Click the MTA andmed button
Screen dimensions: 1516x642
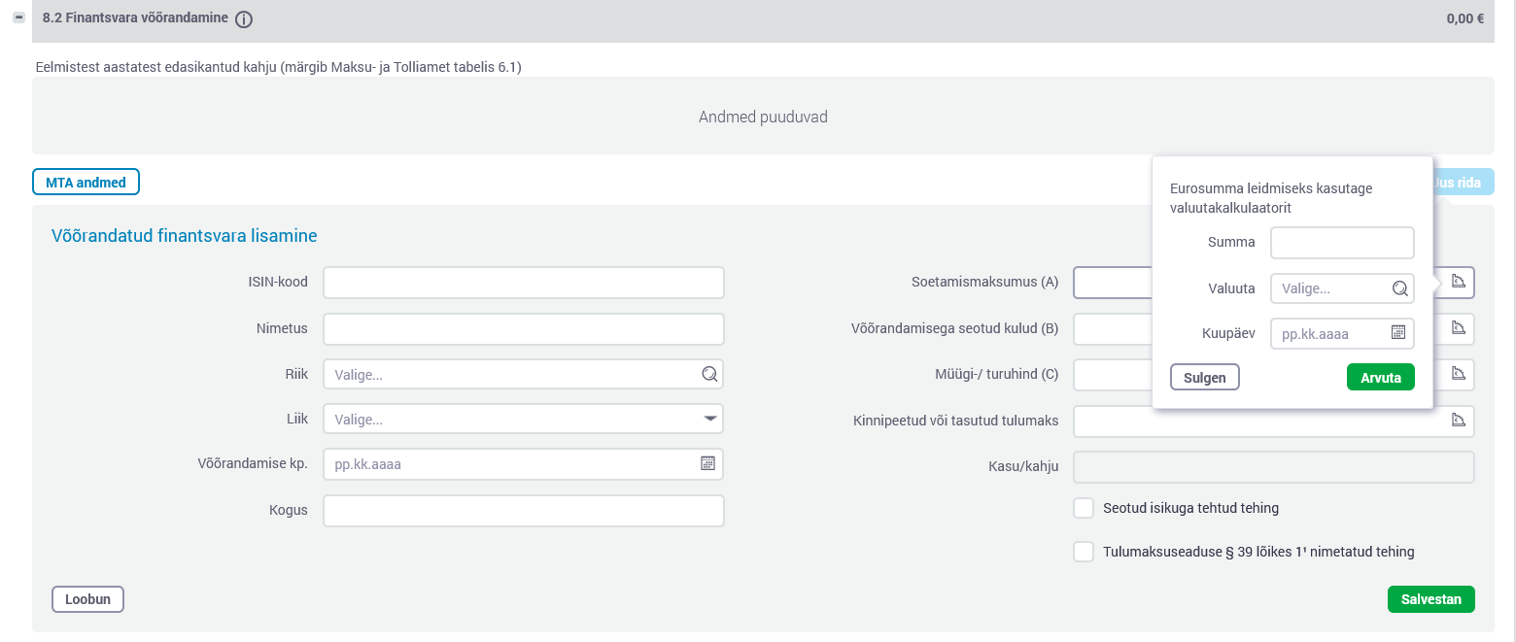[86, 183]
